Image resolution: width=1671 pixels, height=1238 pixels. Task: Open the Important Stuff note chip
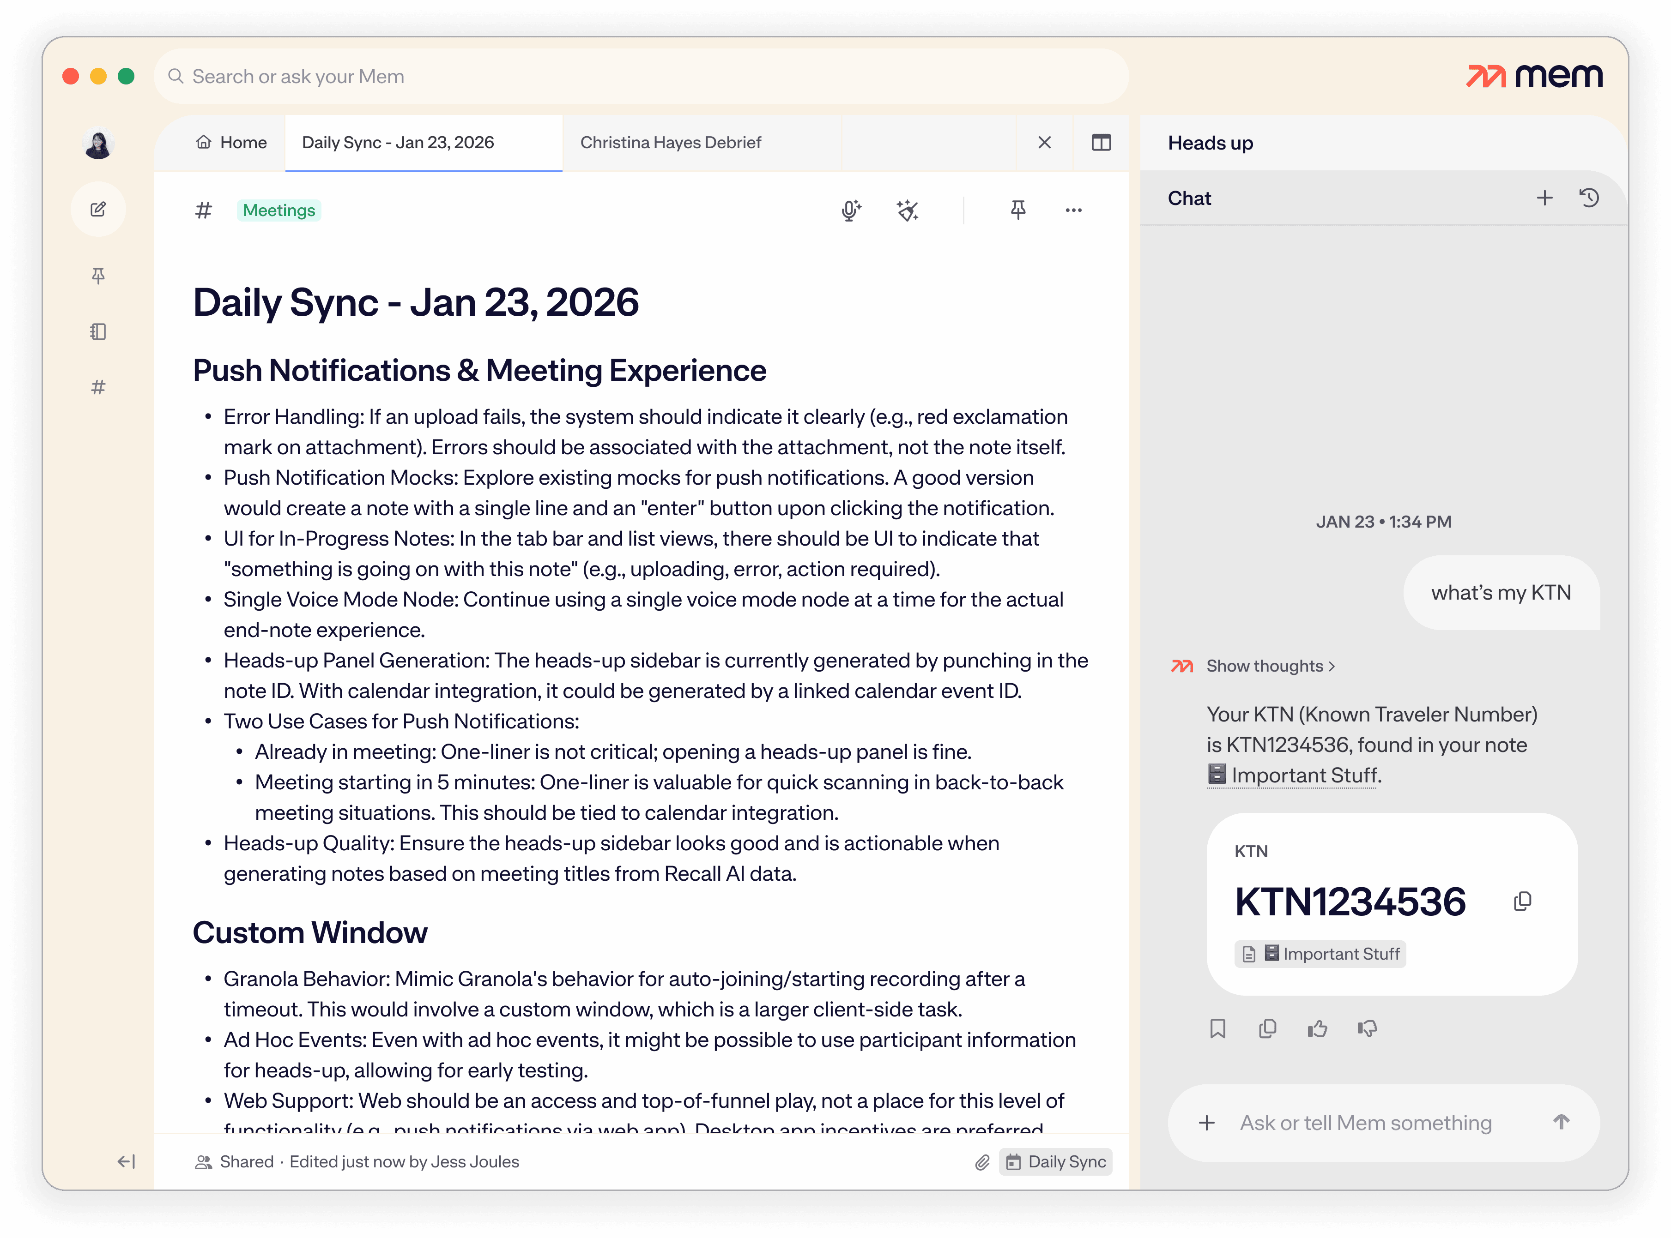pyautogui.click(x=1320, y=954)
